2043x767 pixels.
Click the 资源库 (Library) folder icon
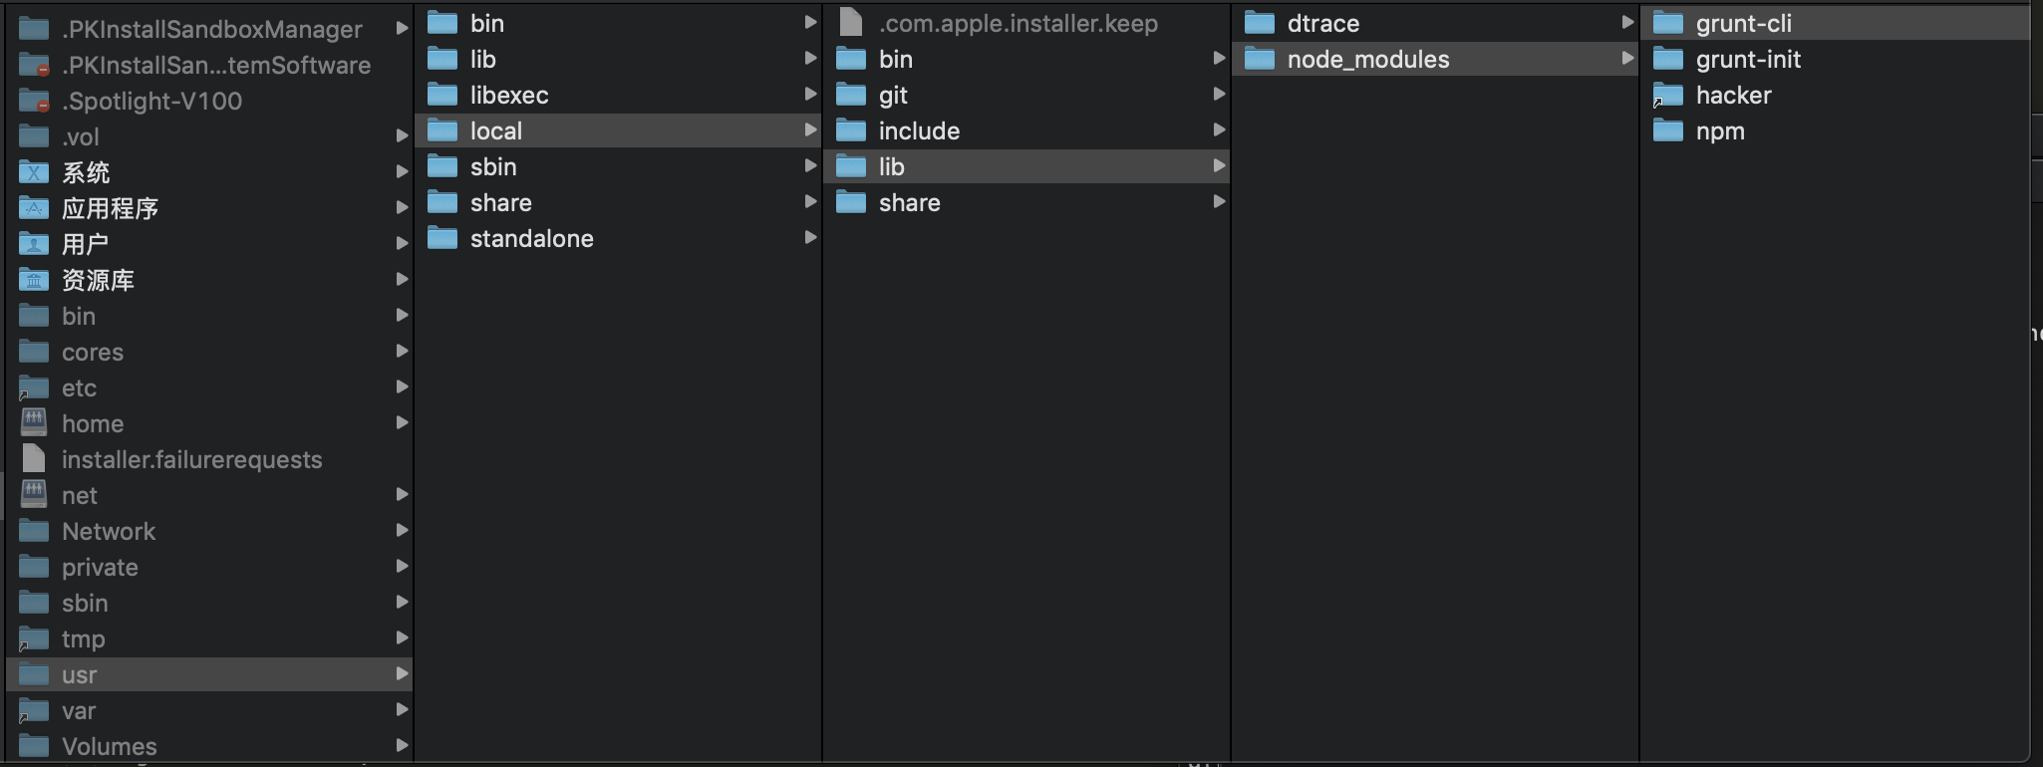[34, 280]
